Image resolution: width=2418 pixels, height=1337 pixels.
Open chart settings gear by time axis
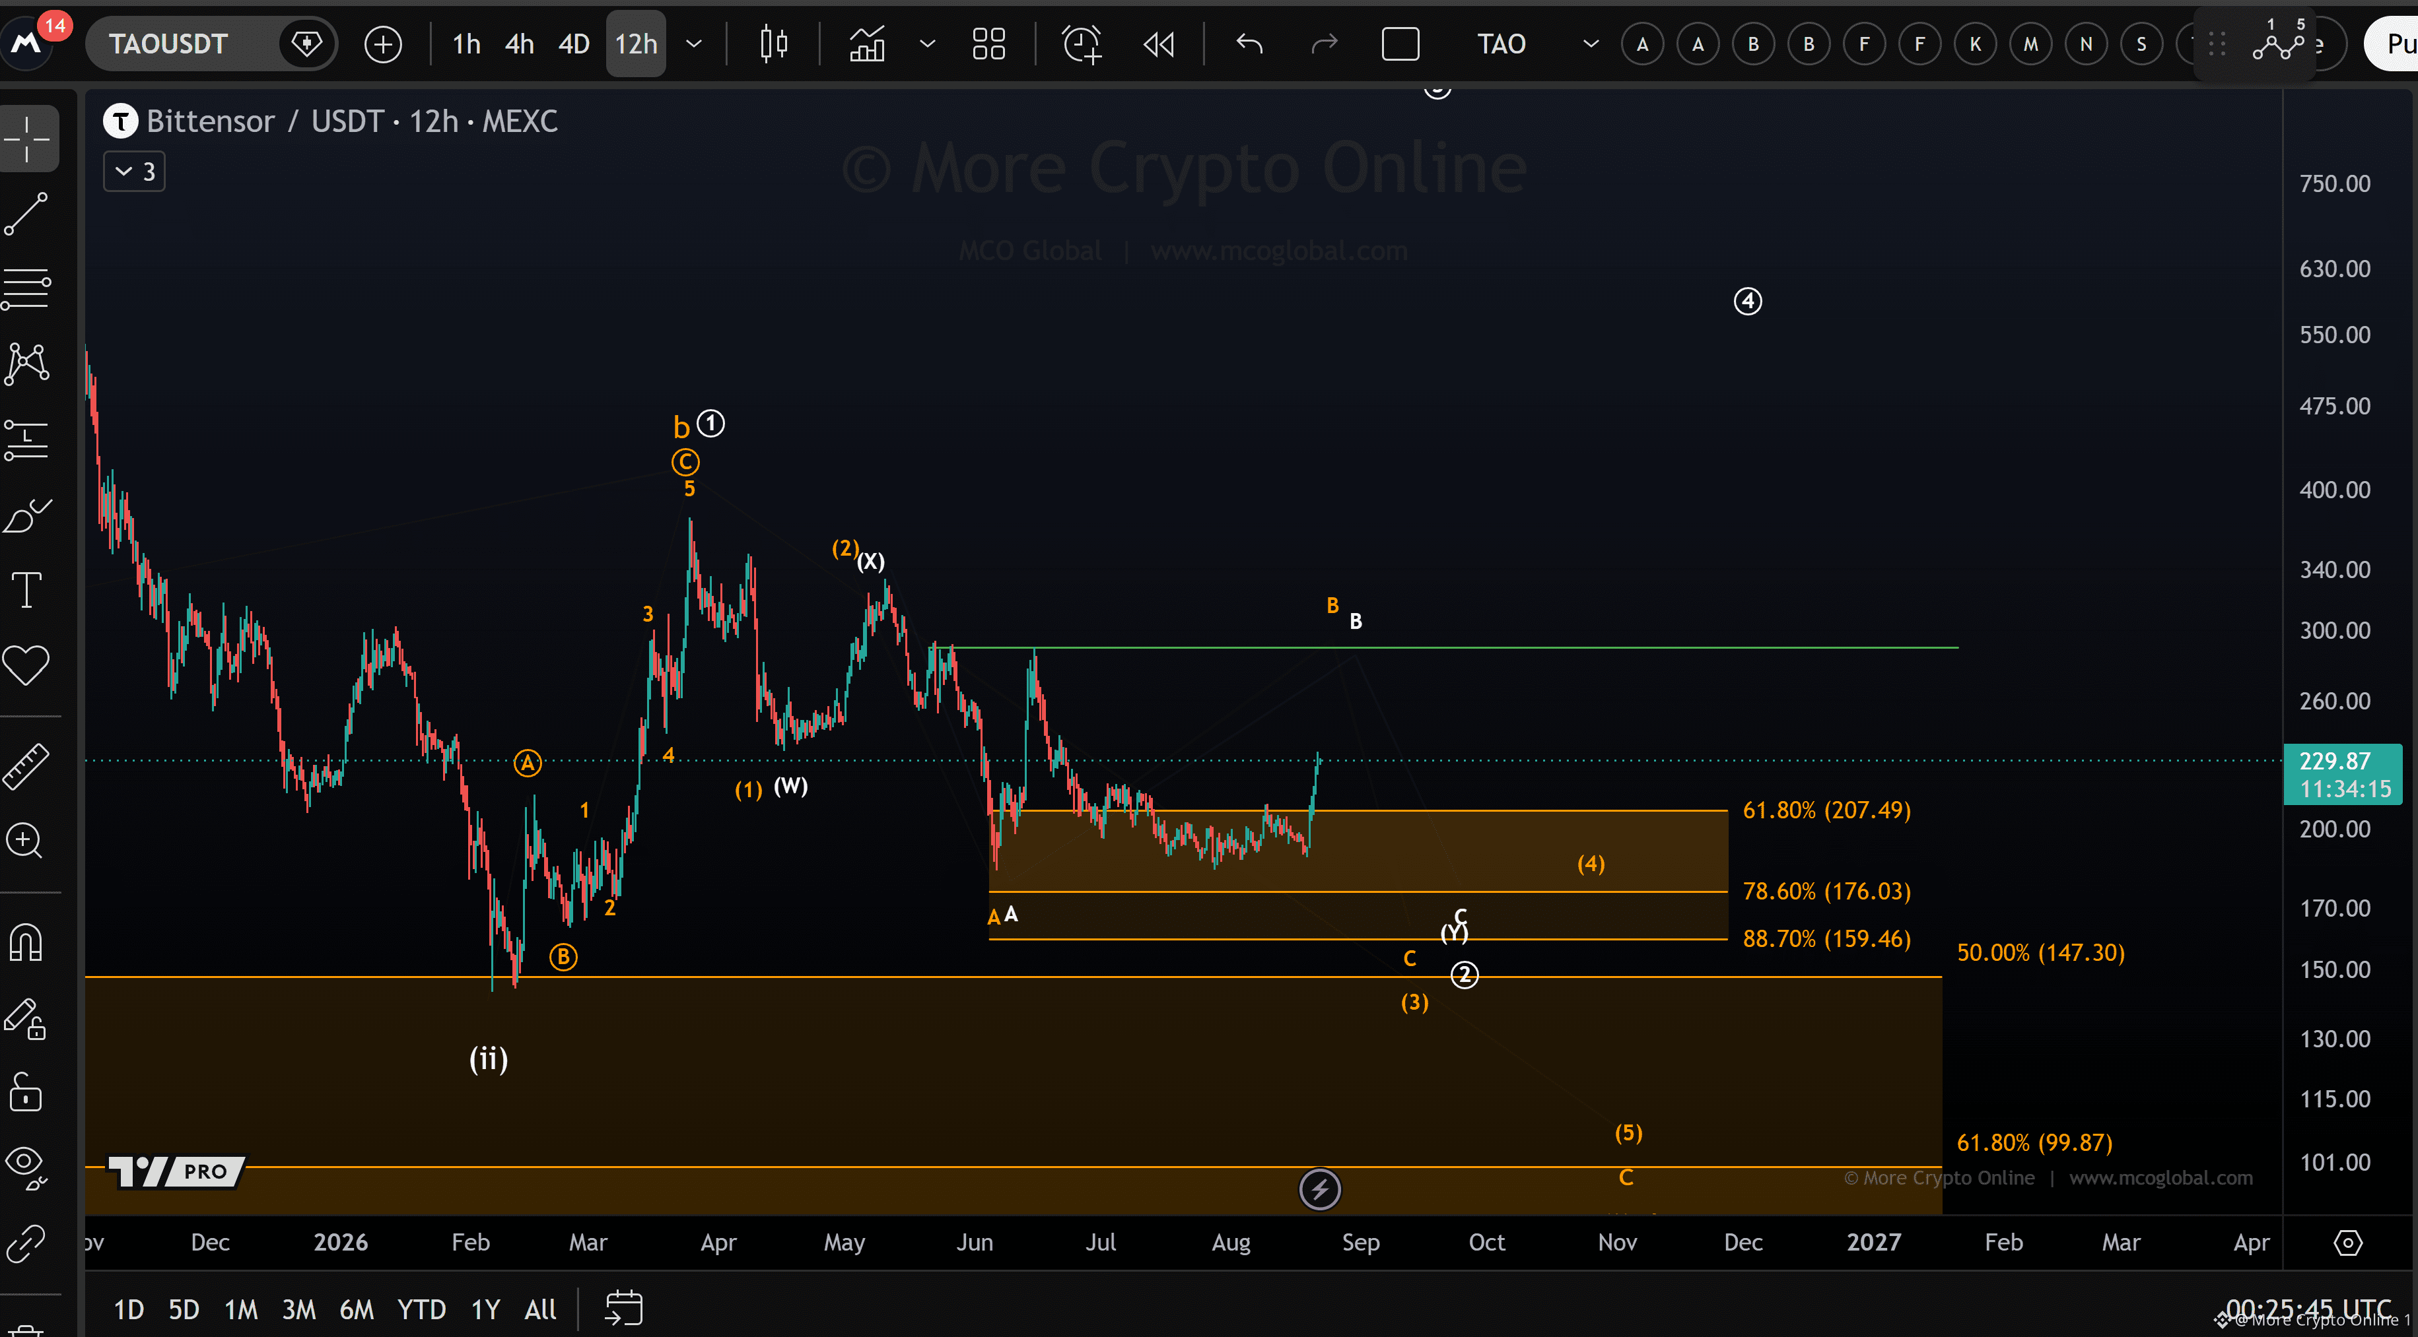[x=2347, y=1243]
